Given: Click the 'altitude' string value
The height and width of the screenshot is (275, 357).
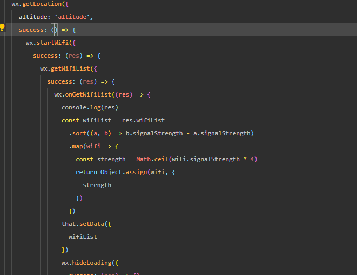Looking at the screenshot, I should pyautogui.click(x=72, y=17).
